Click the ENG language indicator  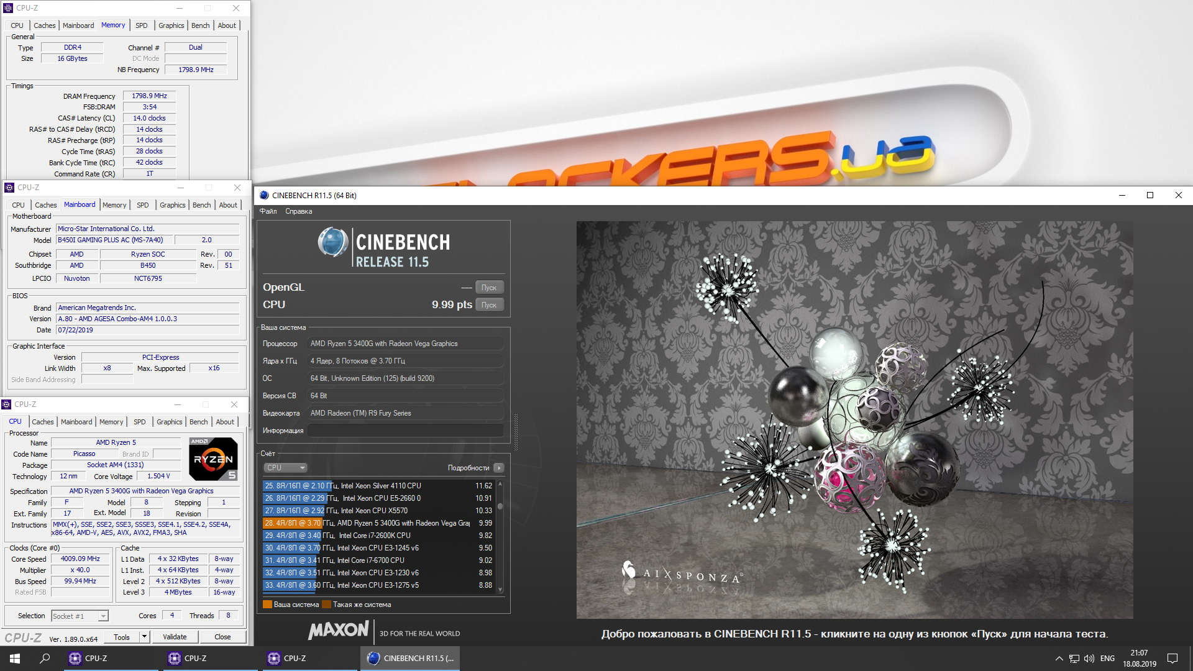[1107, 659]
